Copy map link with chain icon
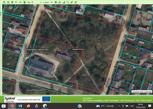Image resolution: width=153 pixels, height=109 pixels. point(72,2)
